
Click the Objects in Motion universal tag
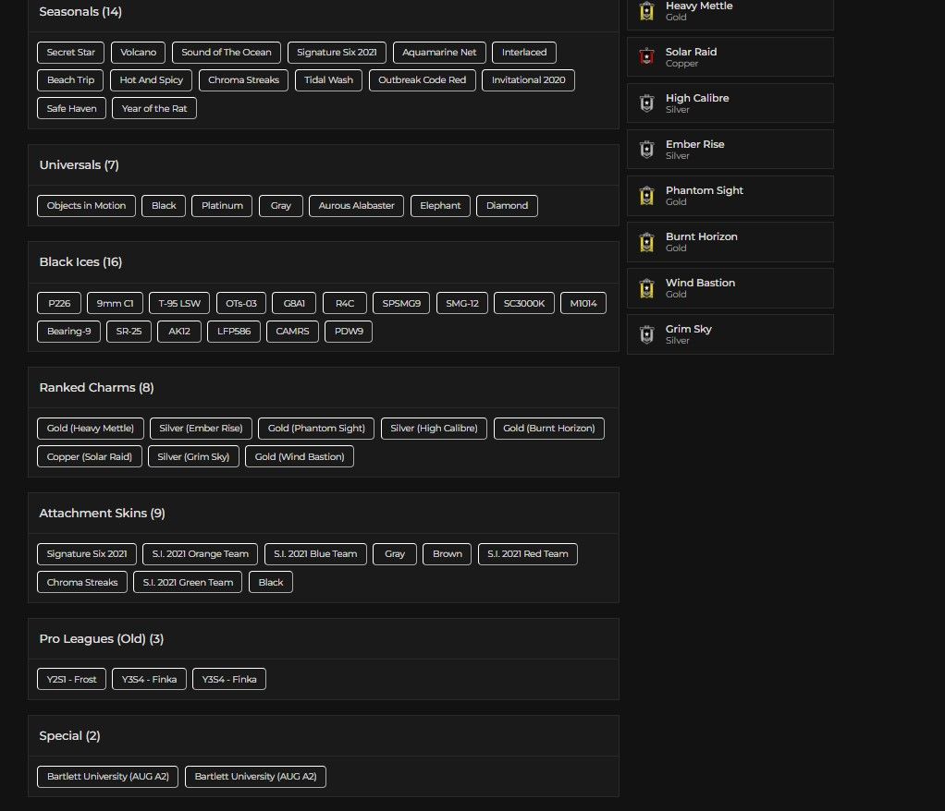click(86, 206)
